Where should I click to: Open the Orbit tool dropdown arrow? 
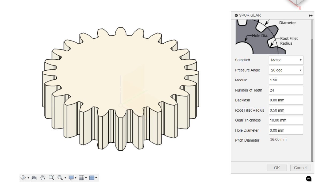28,178
